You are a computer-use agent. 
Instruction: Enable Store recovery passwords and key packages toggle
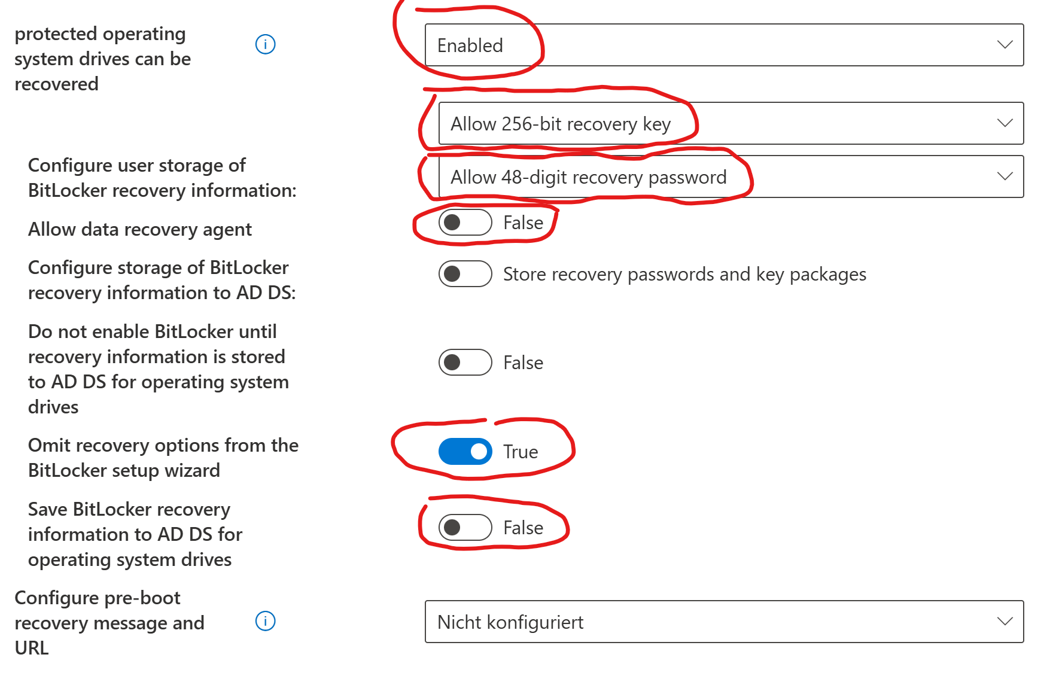[x=465, y=274]
